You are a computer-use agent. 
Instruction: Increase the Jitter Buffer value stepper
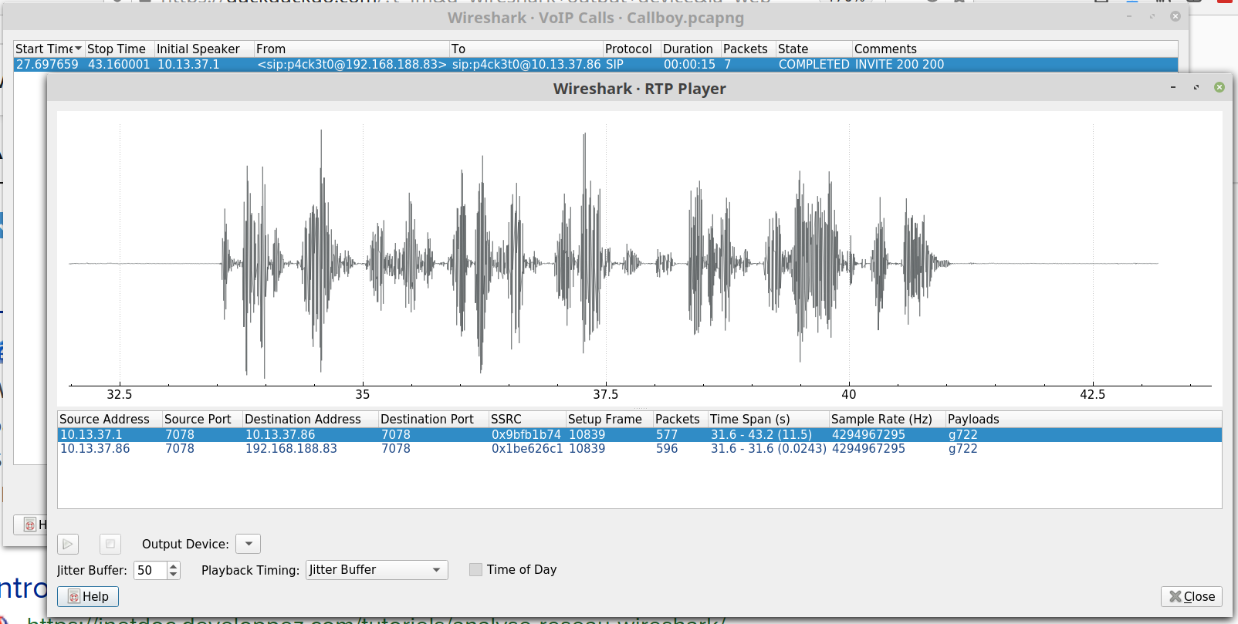pos(174,565)
